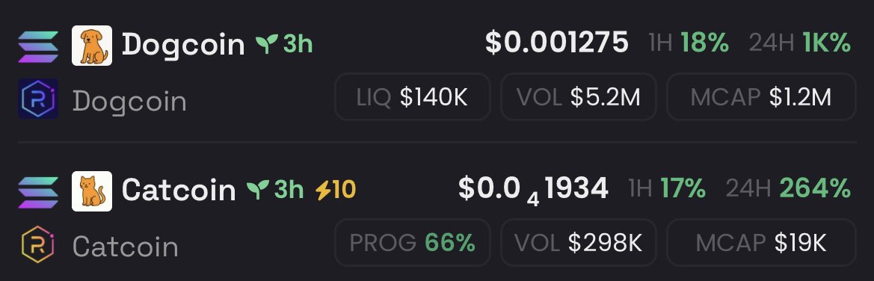Viewport: 874px width, 281px height.
Task: Click the VOL $5.2M pill
Action: tap(579, 97)
